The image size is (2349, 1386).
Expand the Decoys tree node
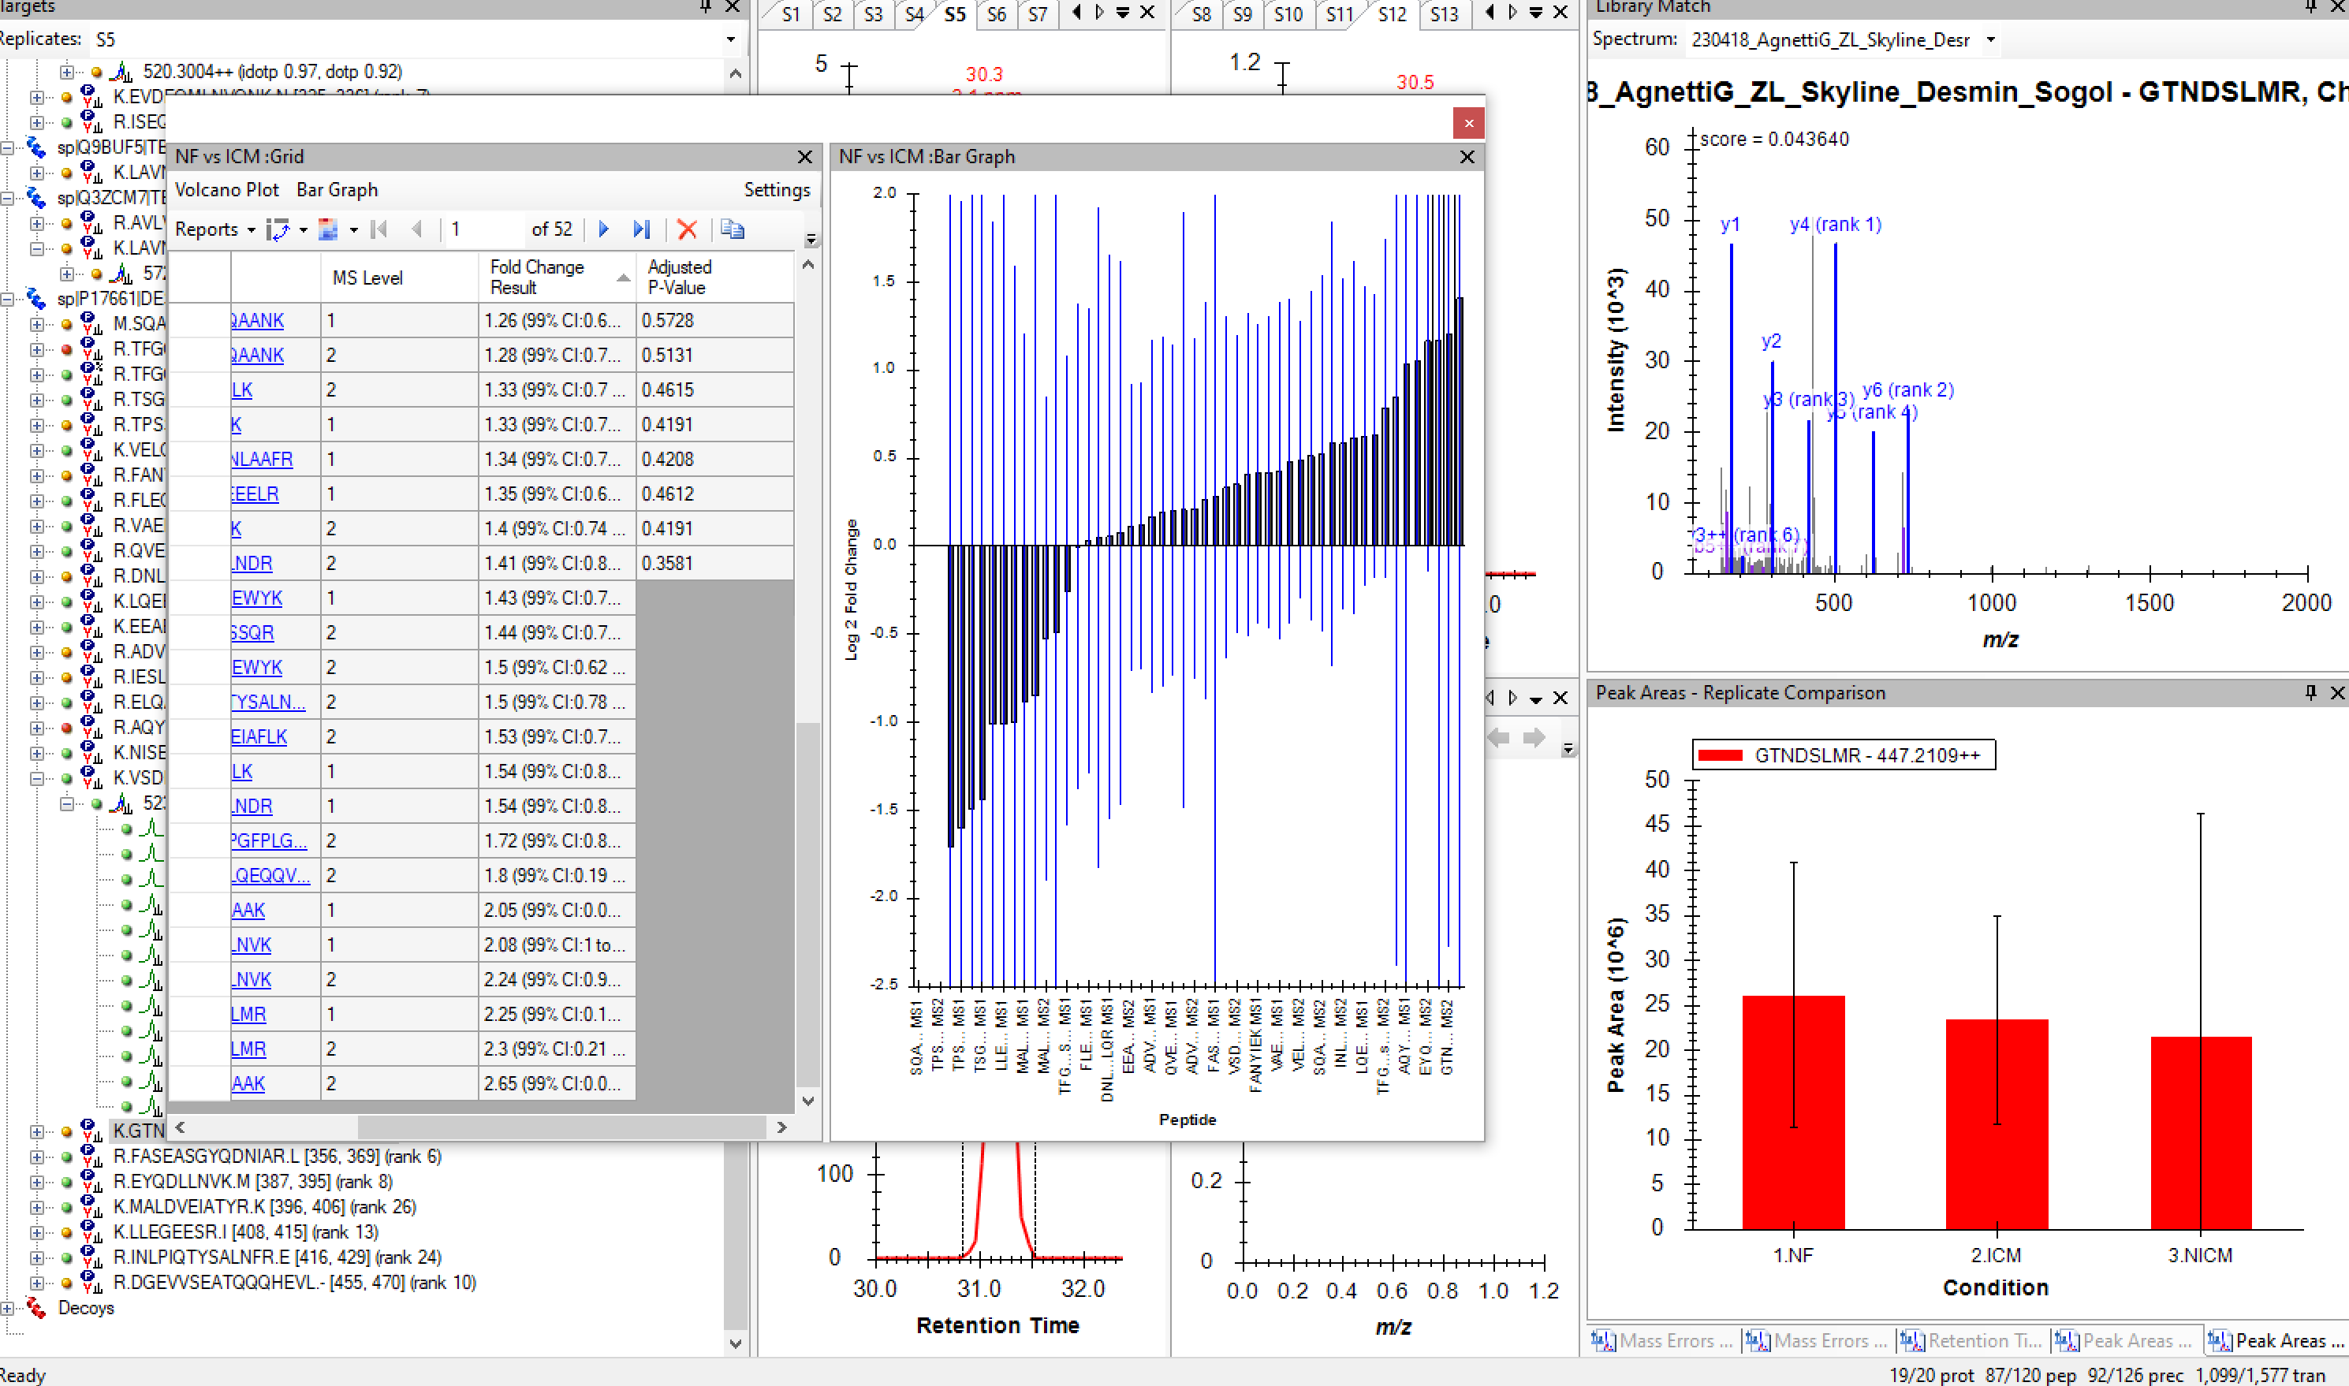[7, 1307]
